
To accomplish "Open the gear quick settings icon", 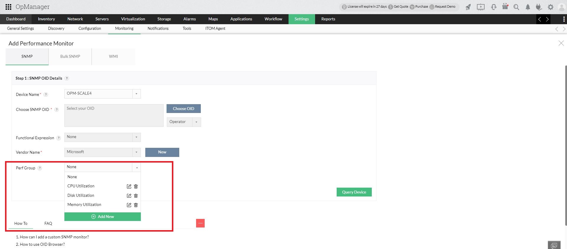I will click(x=550, y=7).
